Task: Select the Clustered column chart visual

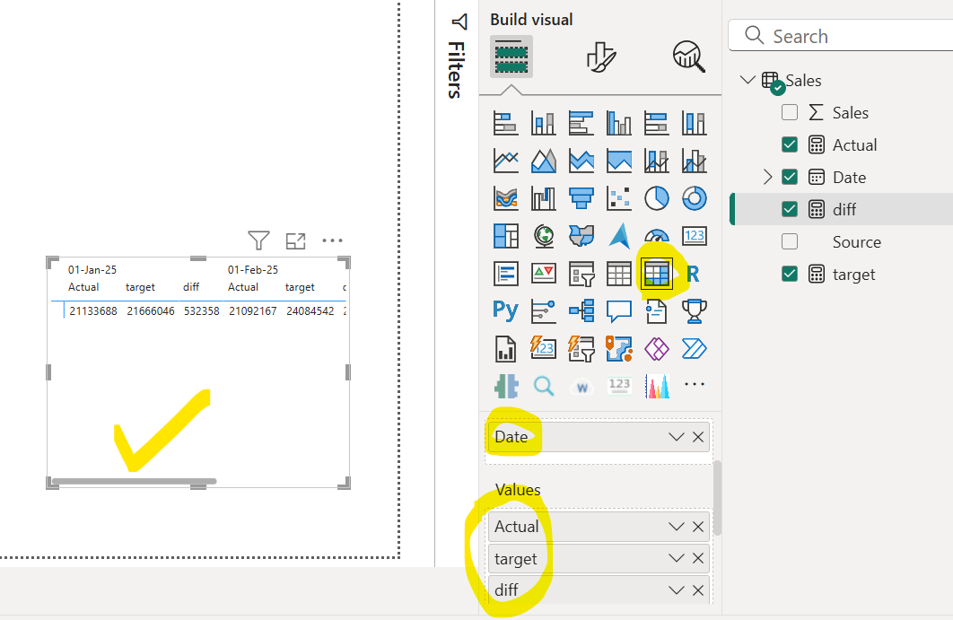Action: (x=618, y=124)
